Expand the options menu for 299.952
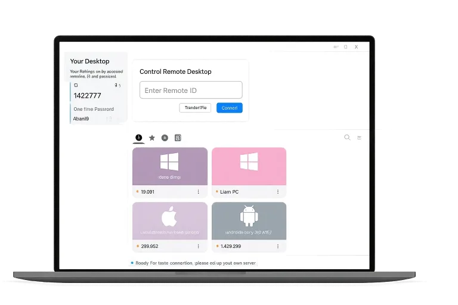 pos(199,246)
